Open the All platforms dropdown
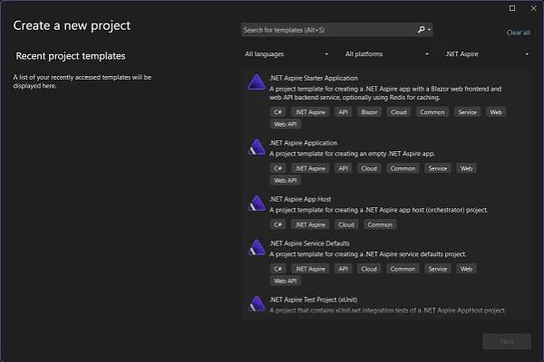 coord(387,54)
